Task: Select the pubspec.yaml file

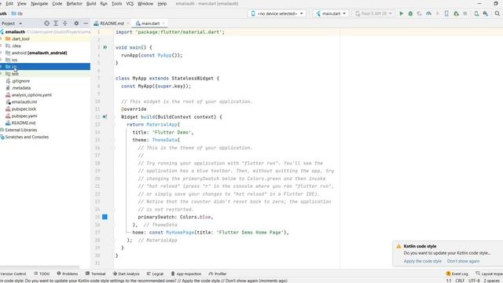Action: [x=24, y=116]
